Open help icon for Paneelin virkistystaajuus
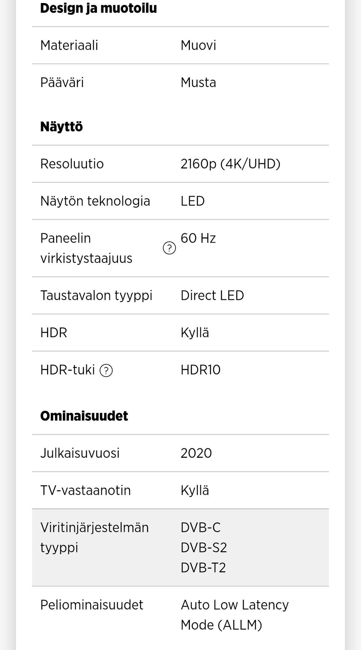 (169, 248)
